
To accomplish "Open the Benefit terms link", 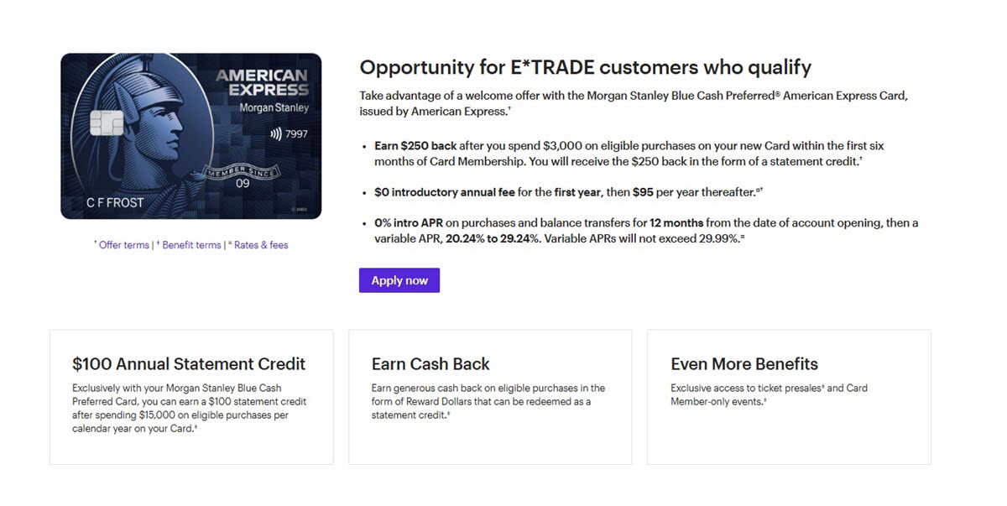I will pos(190,245).
